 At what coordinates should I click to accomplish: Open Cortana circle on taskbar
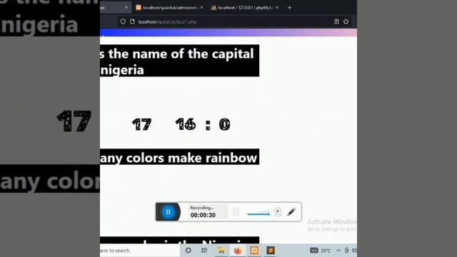189,251
